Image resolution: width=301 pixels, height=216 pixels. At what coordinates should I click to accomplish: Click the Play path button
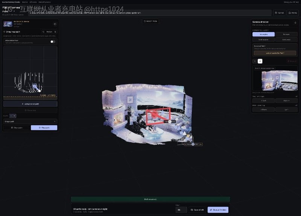(x=44, y=128)
